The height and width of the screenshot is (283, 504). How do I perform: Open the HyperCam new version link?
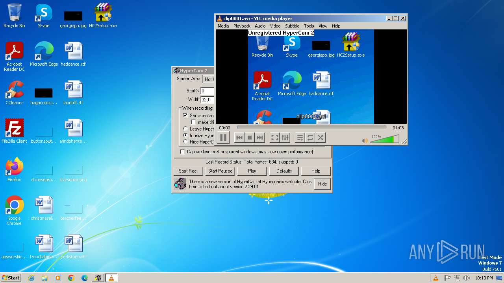coord(250,184)
